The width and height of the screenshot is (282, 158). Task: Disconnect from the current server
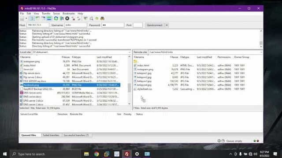click(x=73, y=18)
